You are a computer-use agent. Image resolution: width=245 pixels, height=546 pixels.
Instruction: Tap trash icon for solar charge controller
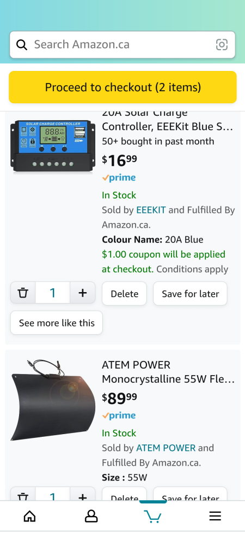tap(23, 293)
